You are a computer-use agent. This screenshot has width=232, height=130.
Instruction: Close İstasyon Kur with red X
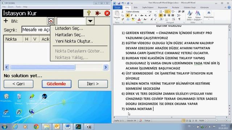coord(107,13)
